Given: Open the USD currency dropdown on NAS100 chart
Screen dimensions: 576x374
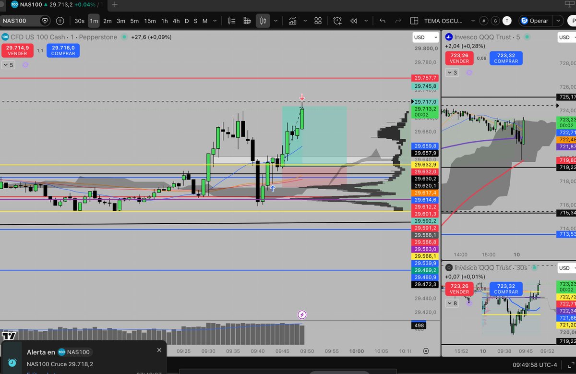Looking at the screenshot, I should (x=426, y=37).
